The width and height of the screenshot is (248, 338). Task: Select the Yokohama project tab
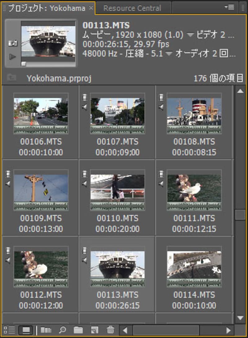point(46,8)
